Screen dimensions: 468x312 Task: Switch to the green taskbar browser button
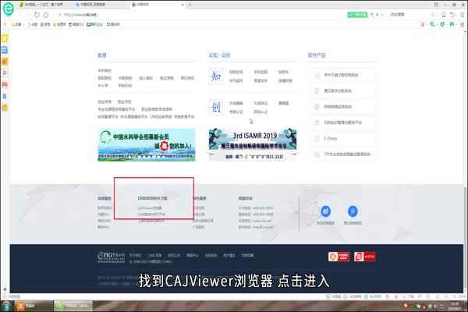73,306
